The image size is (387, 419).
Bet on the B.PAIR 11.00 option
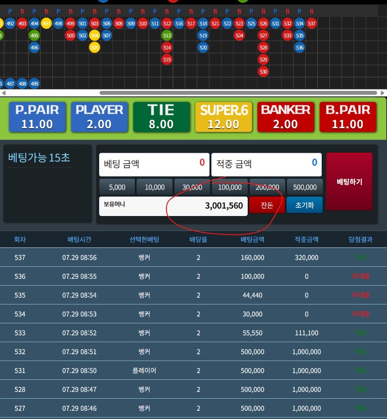pyautogui.click(x=348, y=117)
